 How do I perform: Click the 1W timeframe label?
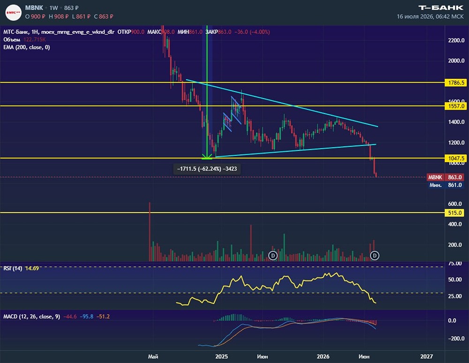(x=54, y=8)
